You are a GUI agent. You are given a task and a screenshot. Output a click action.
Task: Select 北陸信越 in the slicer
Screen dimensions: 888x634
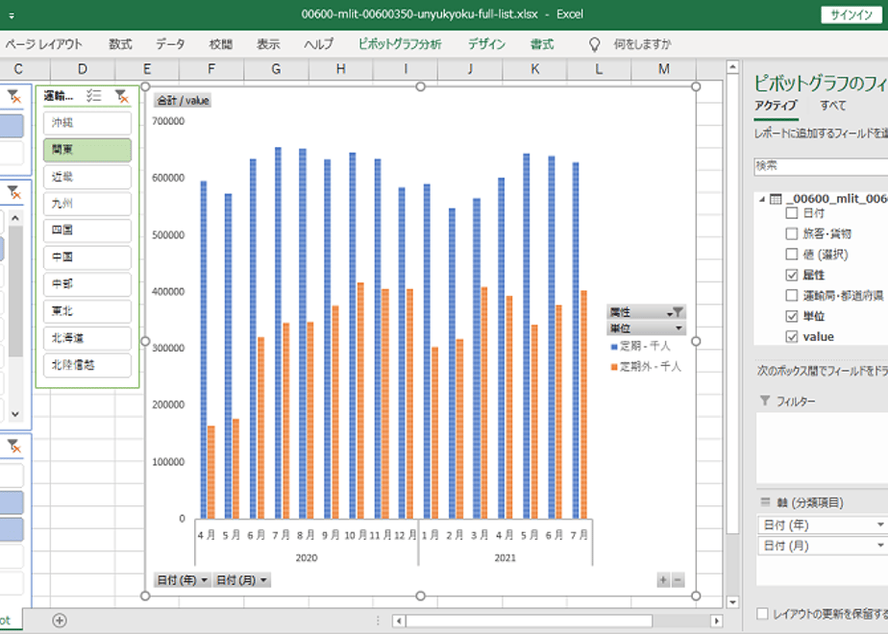87,365
